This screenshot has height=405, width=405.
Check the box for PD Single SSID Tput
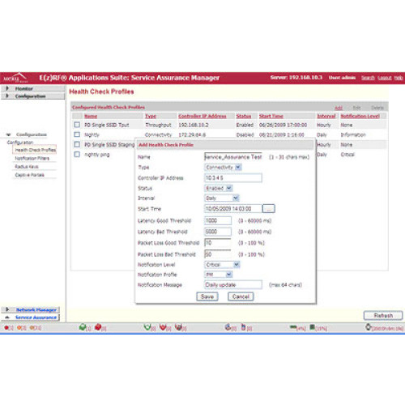click(x=77, y=125)
